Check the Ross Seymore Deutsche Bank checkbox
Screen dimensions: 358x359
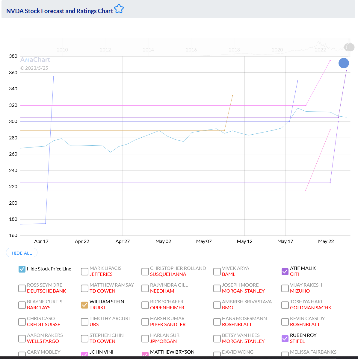pyautogui.click(x=22, y=288)
